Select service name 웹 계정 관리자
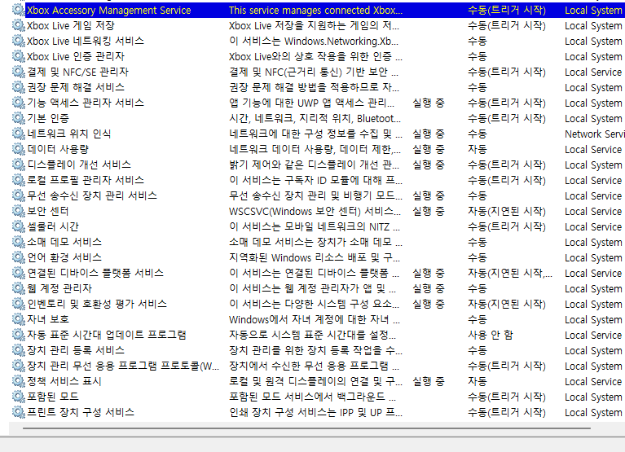Image resolution: width=625 pixels, height=452 pixels. [x=59, y=289]
